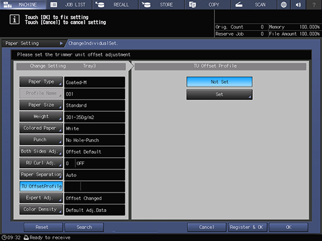Open the Color Density setting
Viewport: 322px width, 241px height.
41,209
